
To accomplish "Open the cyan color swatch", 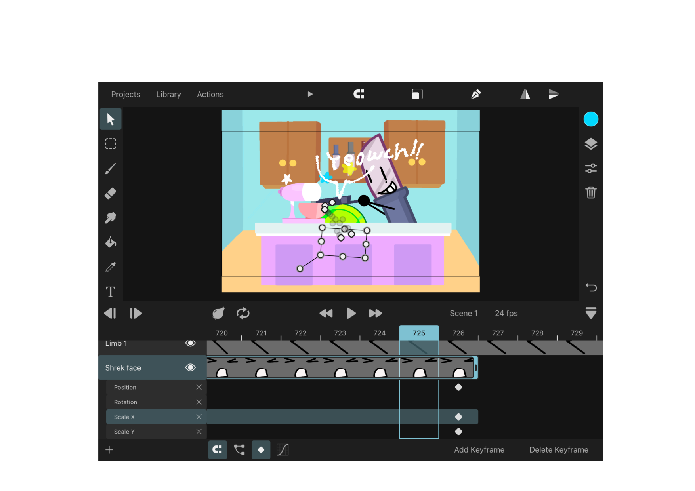I will pyautogui.click(x=591, y=119).
